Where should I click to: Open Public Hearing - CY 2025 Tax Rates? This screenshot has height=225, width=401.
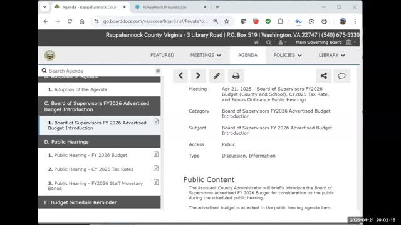tap(90, 169)
